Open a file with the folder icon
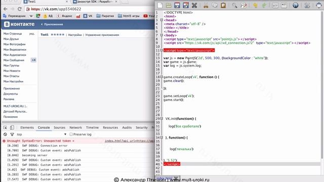324x182 pixels. point(169,6)
